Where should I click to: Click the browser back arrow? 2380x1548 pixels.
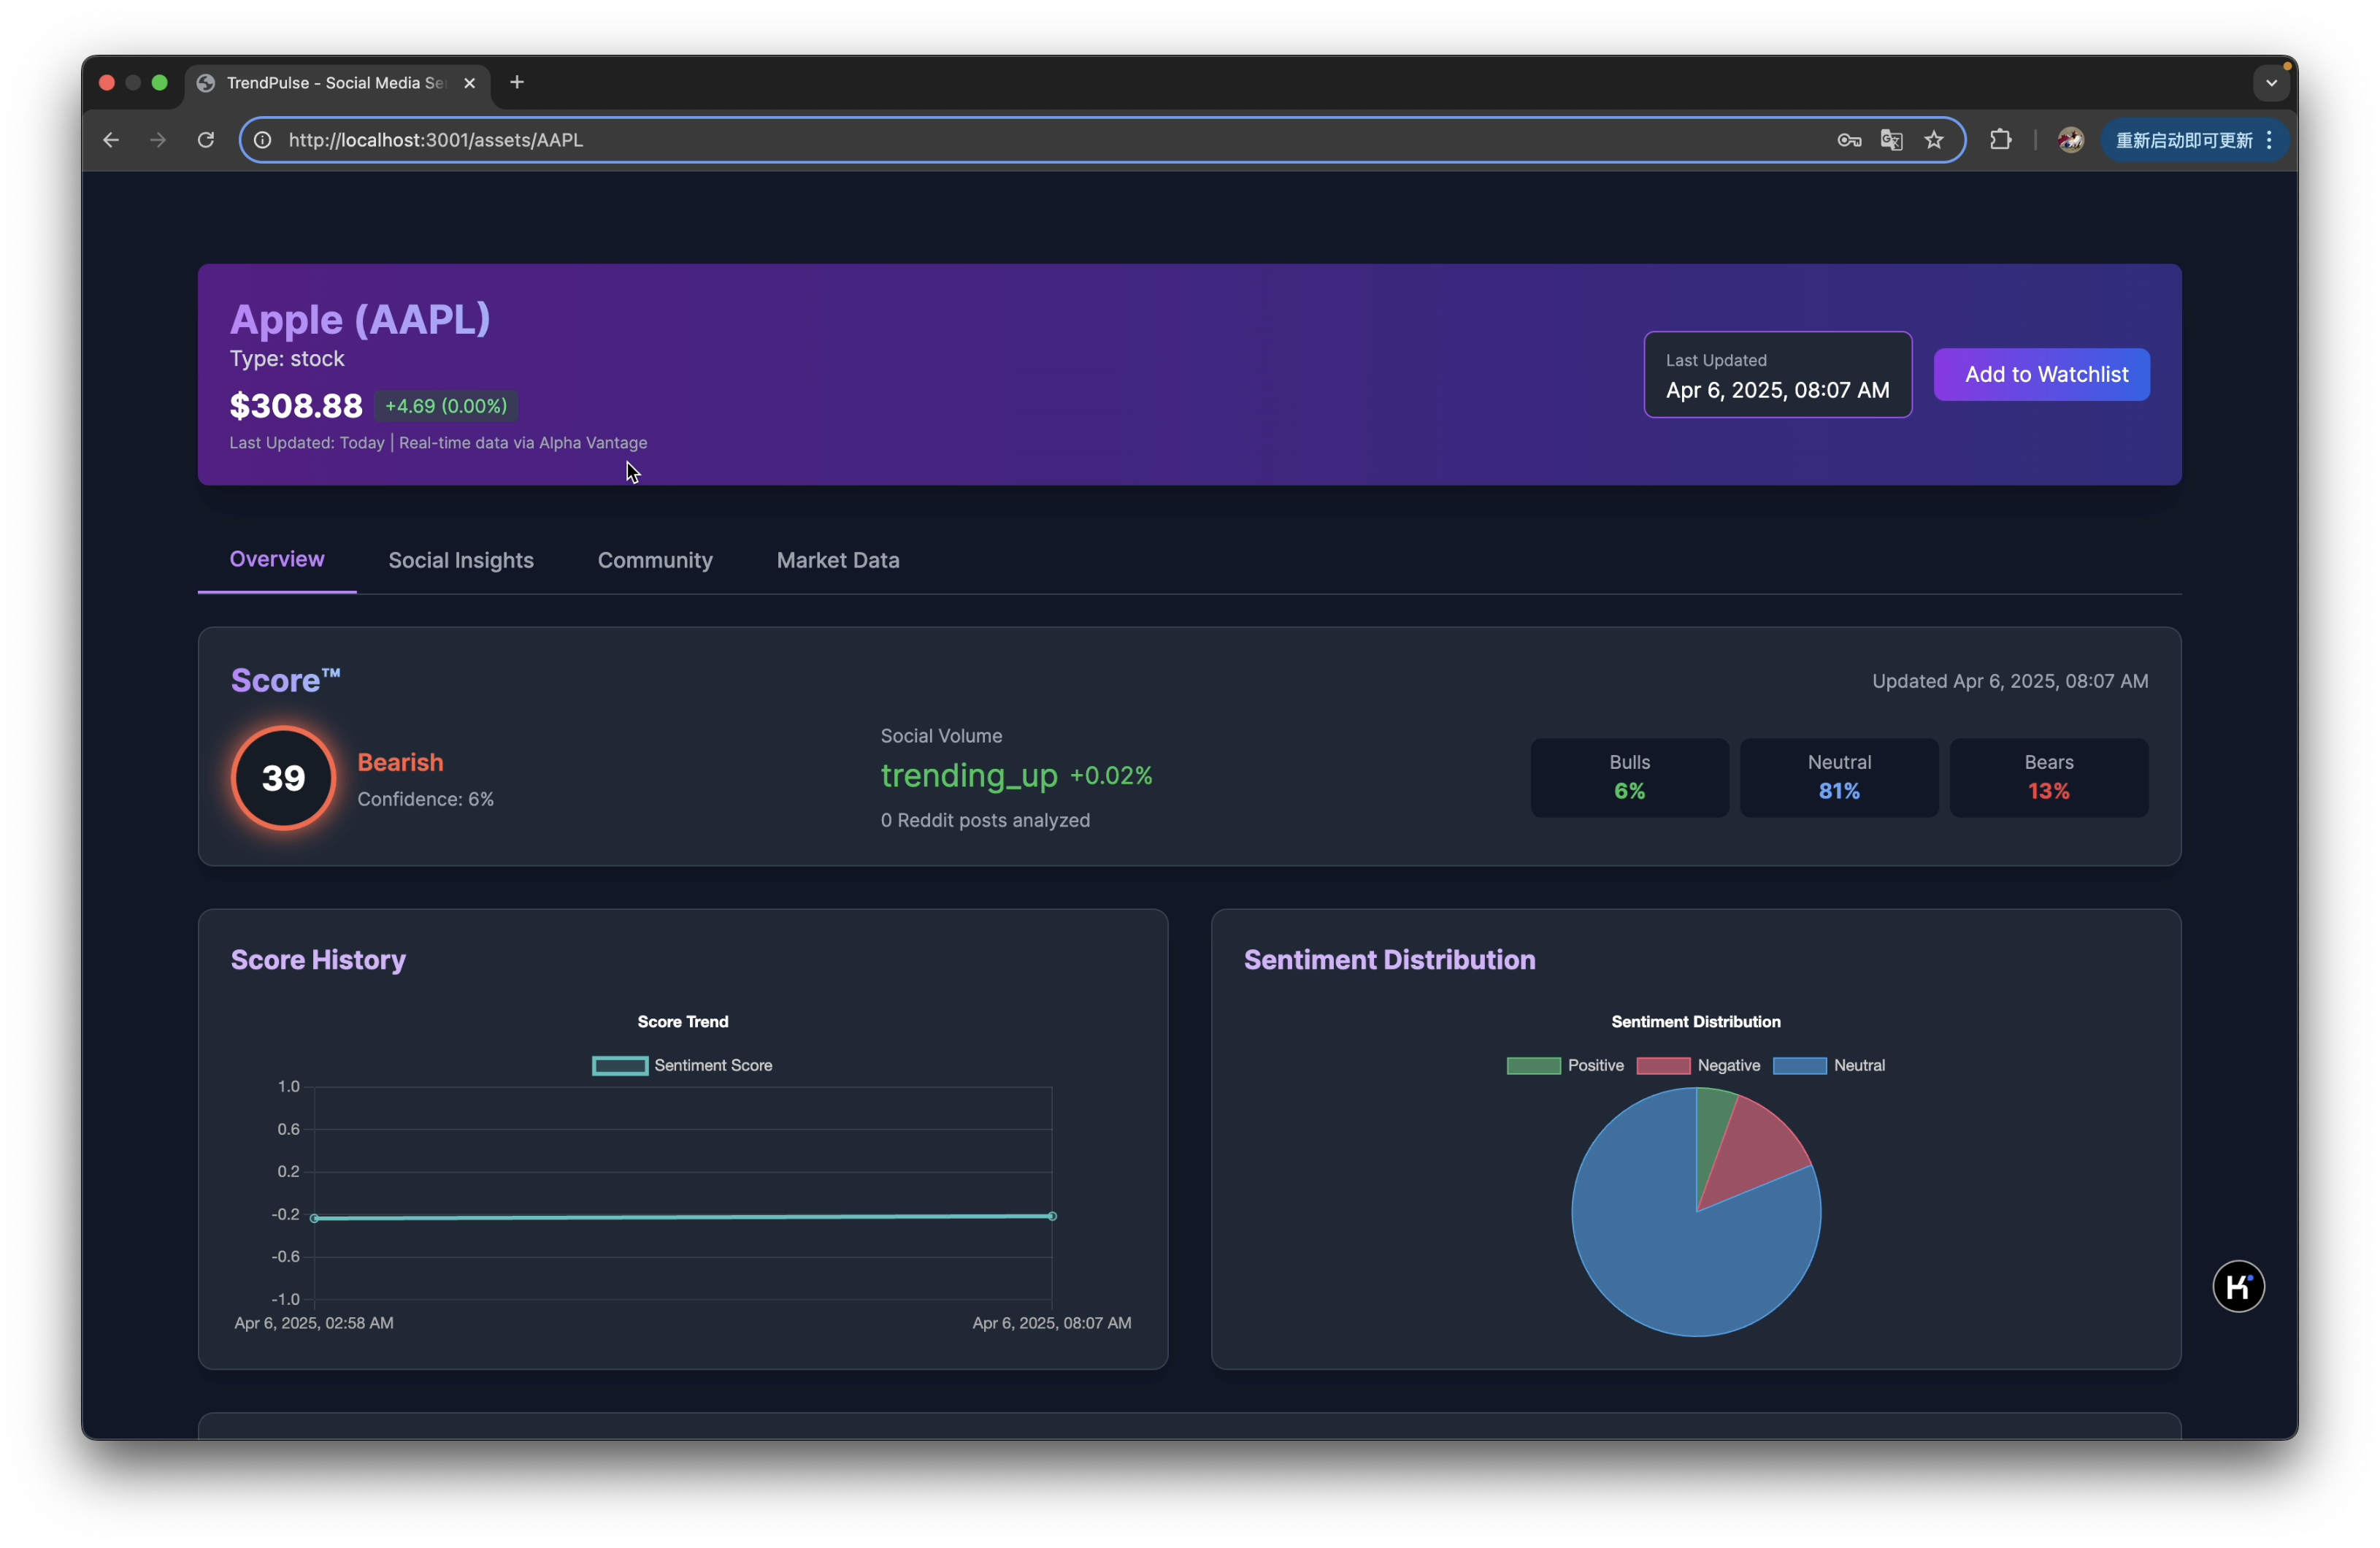pyautogui.click(x=111, y=140)
